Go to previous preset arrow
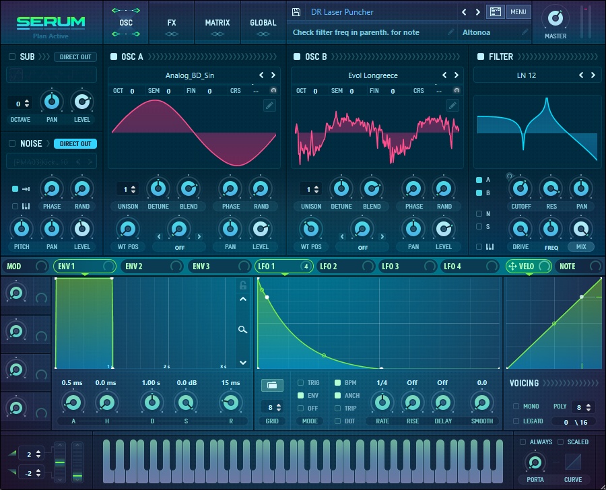Viewport: 606px width, 490px height. tap(464, 12)
